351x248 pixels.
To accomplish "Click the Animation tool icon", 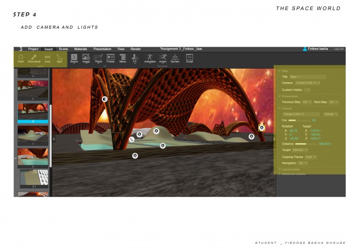I will click(150, 58).
